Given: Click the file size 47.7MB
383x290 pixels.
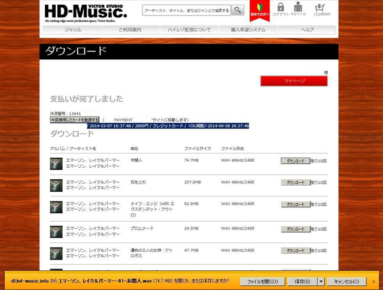Looking at the screenshot, I should coord(191,250).
